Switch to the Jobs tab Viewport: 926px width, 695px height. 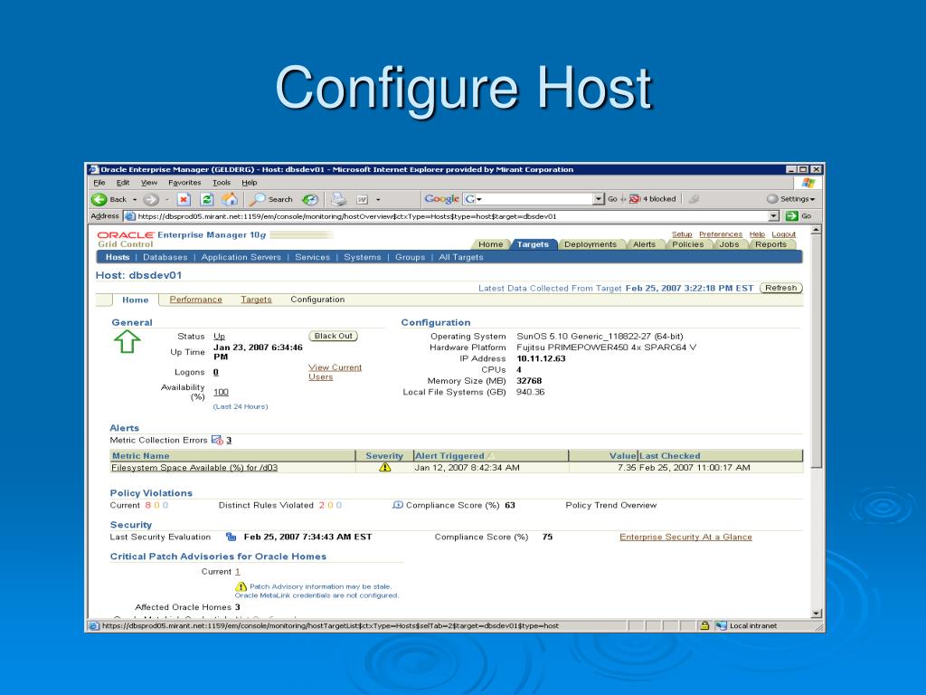(x=730, y=244)
